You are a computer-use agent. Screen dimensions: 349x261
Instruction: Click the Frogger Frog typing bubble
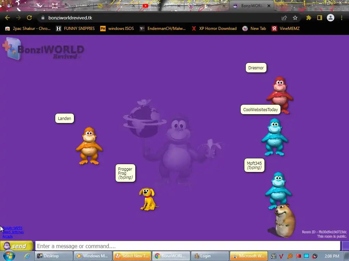[125, 173]
